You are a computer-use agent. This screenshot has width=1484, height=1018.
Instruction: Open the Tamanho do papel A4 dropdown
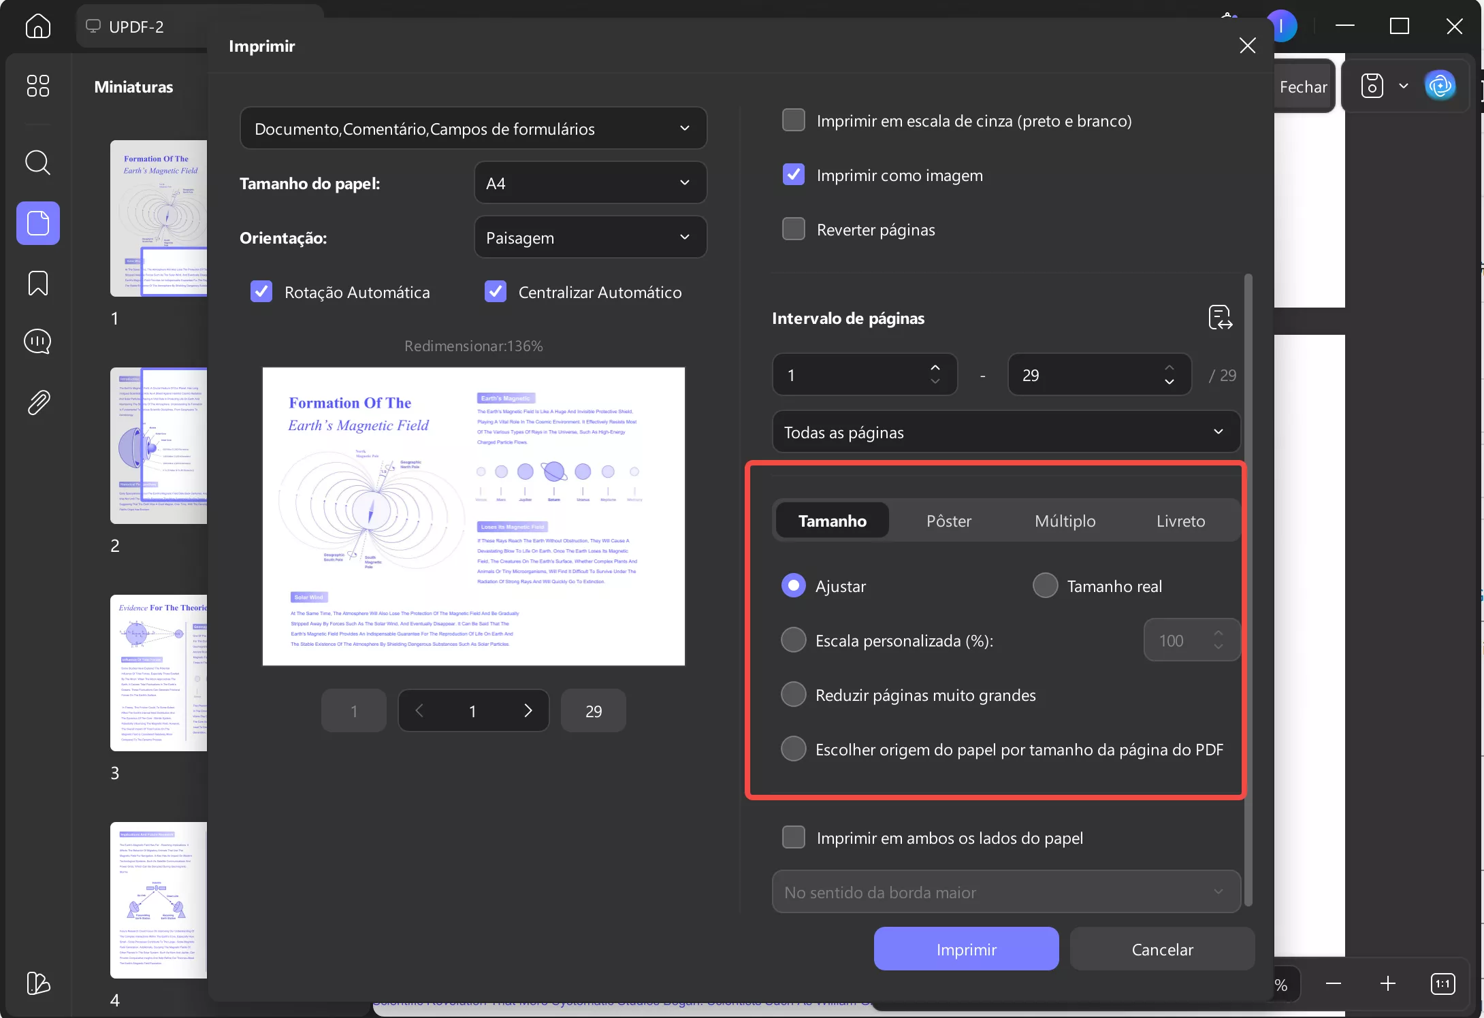tap(590, 182)
